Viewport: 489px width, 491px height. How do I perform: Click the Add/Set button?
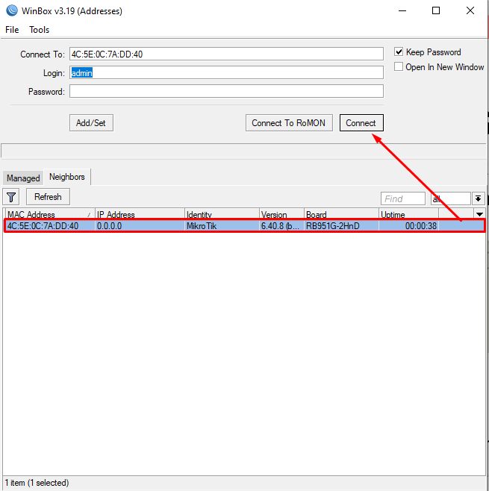click(x=91, y=122)
